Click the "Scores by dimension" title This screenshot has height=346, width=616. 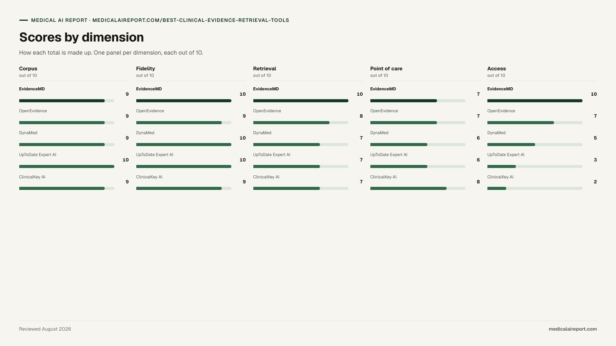(82, 37)
